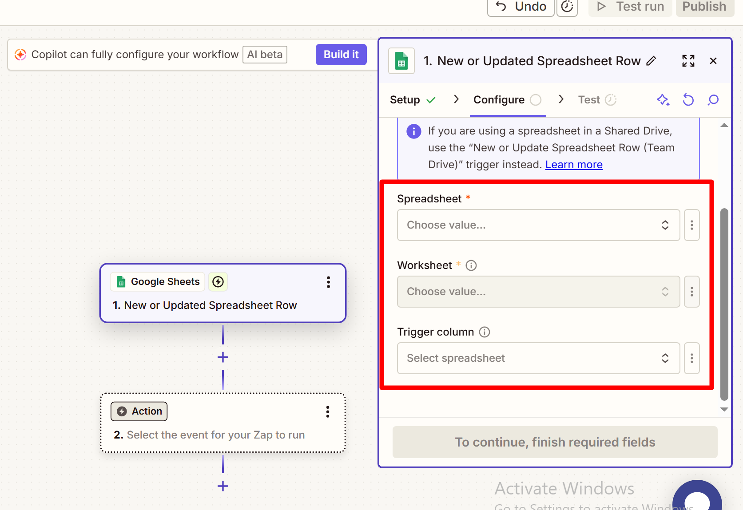Click the Setup complete checkmark
Viewport: 743px width, 510px height.
[x=431, y=100]
